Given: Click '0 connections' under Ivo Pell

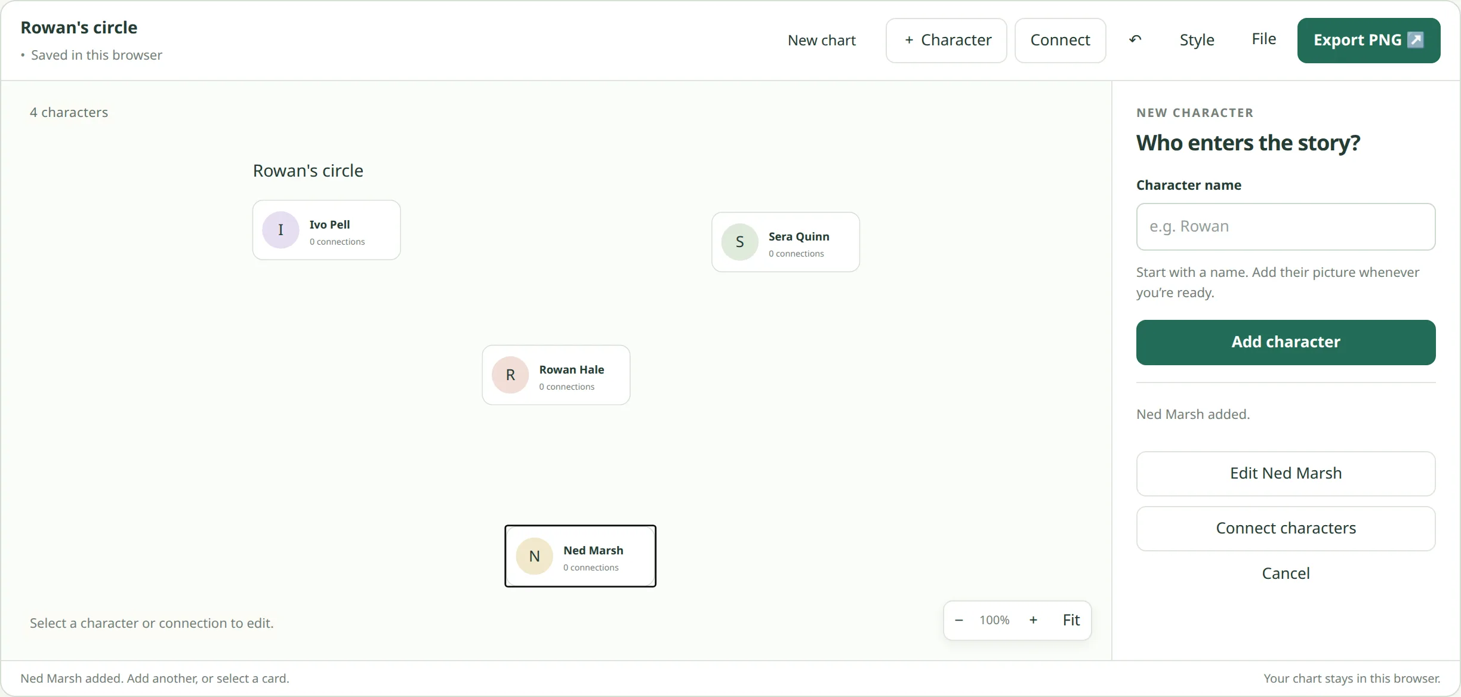Looking at the screenshot, I should [337, 242].
